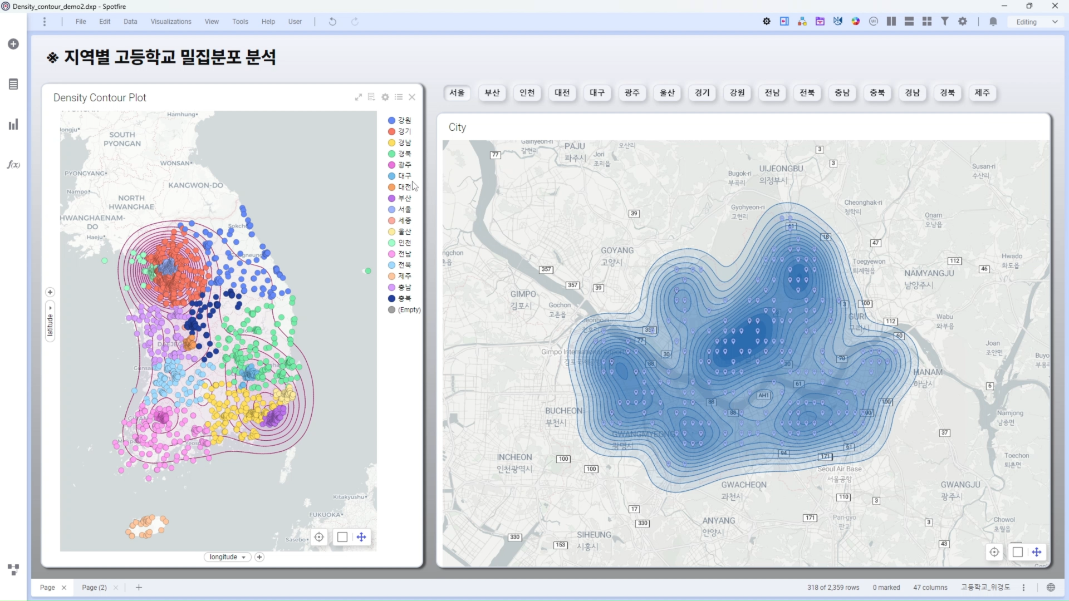This screenshot has height=601, width=1069.
Task: Add a new page with plus button
Action: click(x=139, y=588)
